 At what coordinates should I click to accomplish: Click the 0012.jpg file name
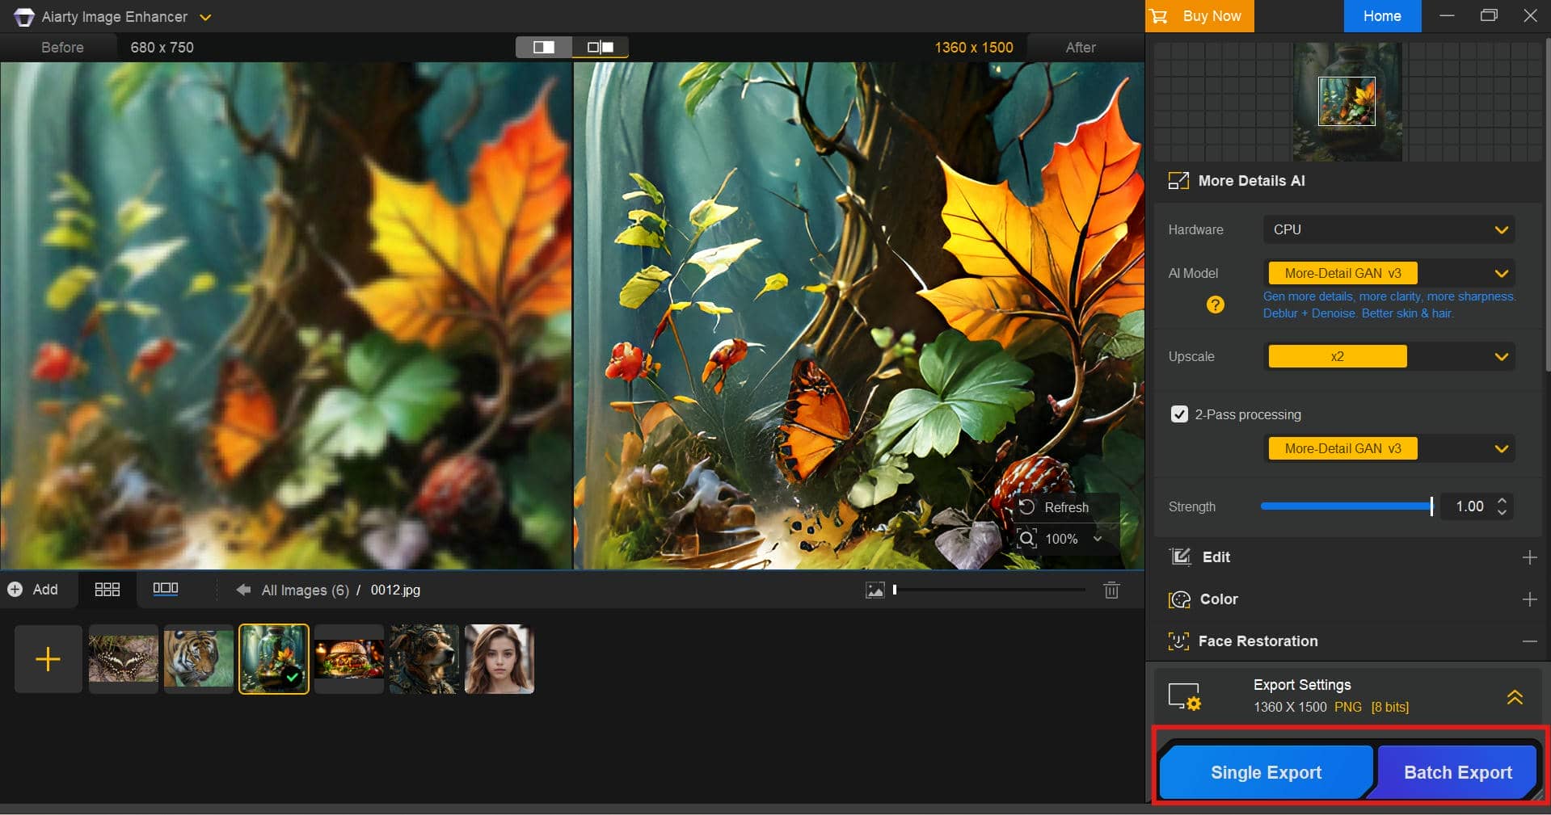point(395,590)
